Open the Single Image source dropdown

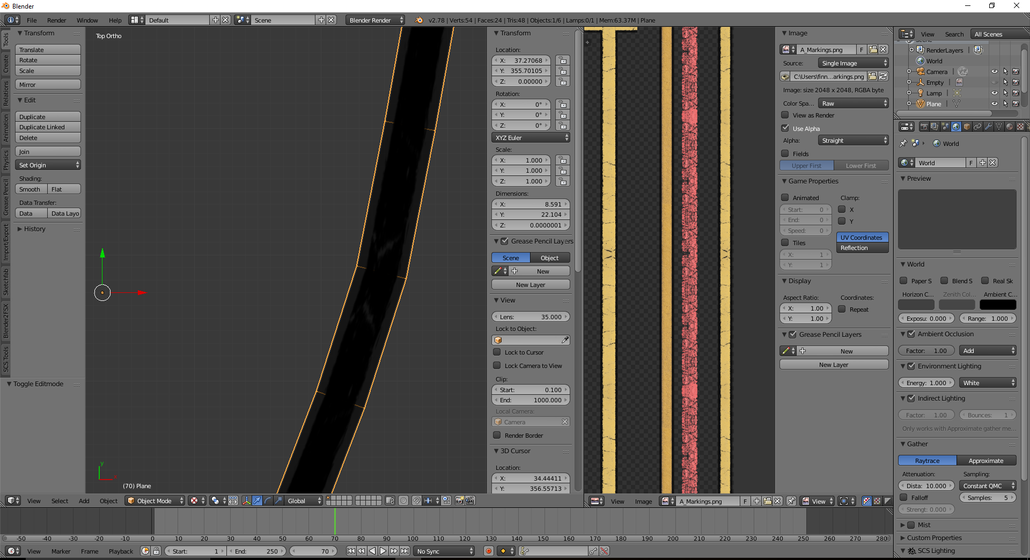[x=853, y=63]
